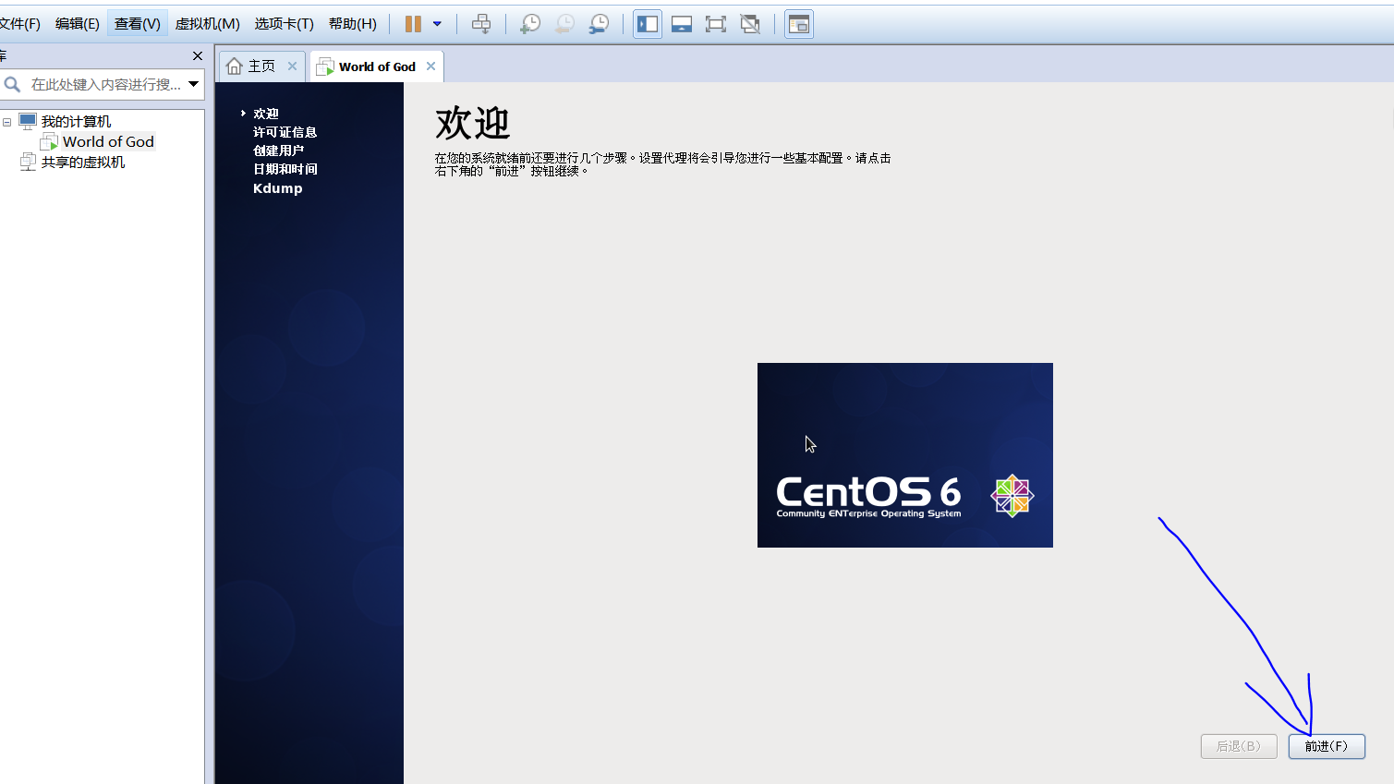Click the search magnifier icon

point(13,84)
